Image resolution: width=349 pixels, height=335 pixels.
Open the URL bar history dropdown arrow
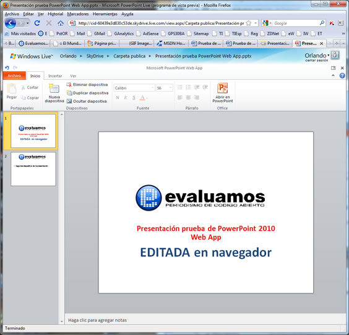[x=256, y=23]
